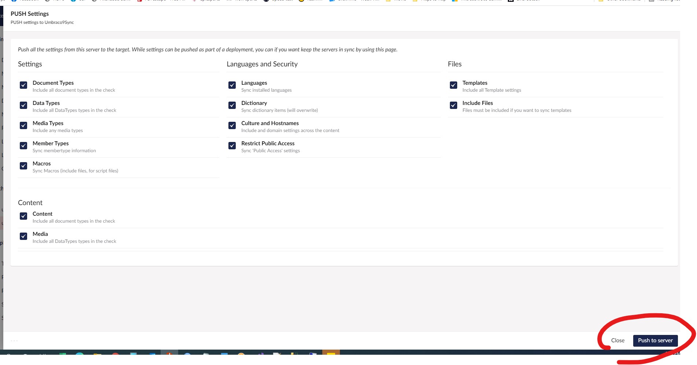Click the "Culture and Hostnames" label text
The width and height of the screenshot is (697, 365).
[270, 123]
